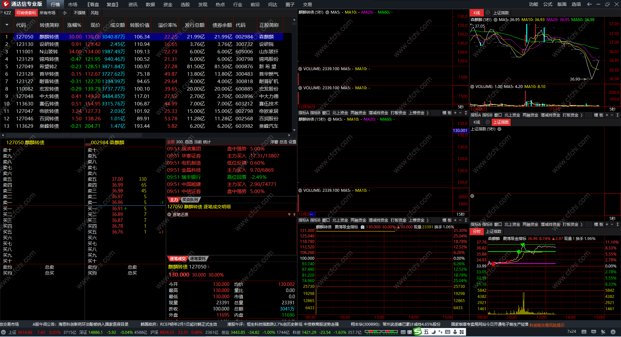This screenshot has width=621, height=337.
Task: Click the Sogou Wubi 五 mode icon
Action: [x=426, y=332]
